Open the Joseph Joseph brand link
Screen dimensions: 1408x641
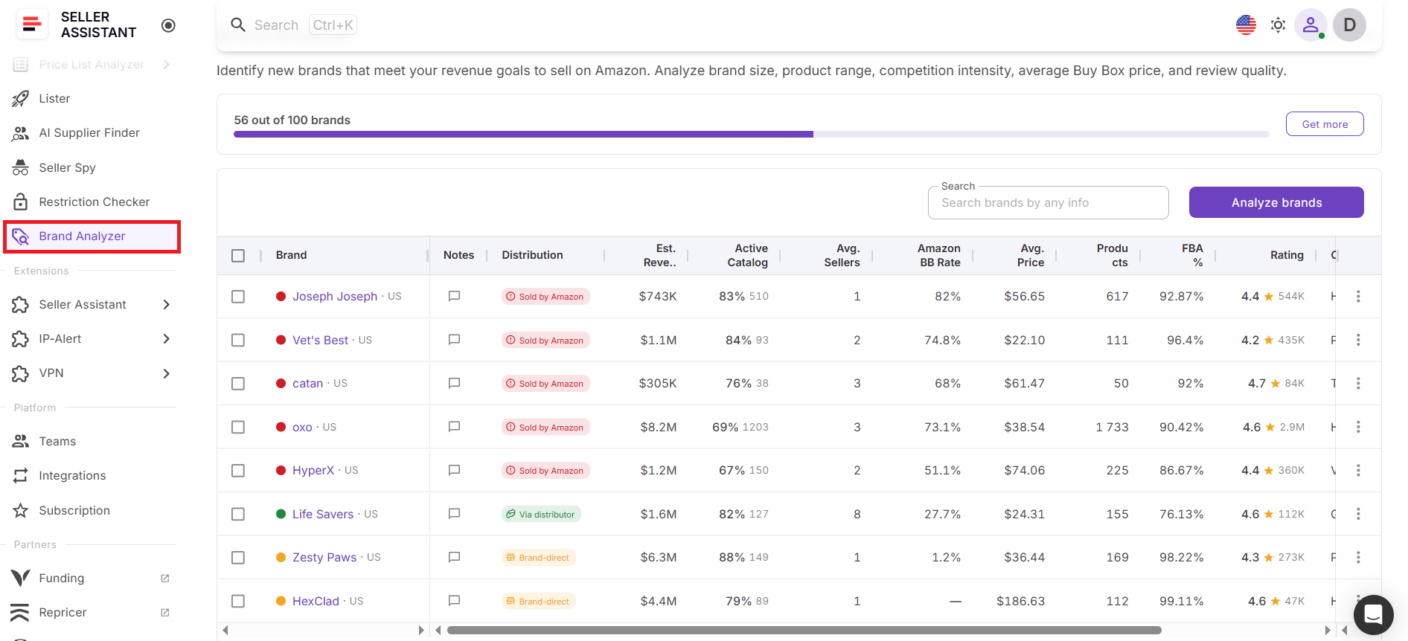pyautogui.click(x=335, y=296)
